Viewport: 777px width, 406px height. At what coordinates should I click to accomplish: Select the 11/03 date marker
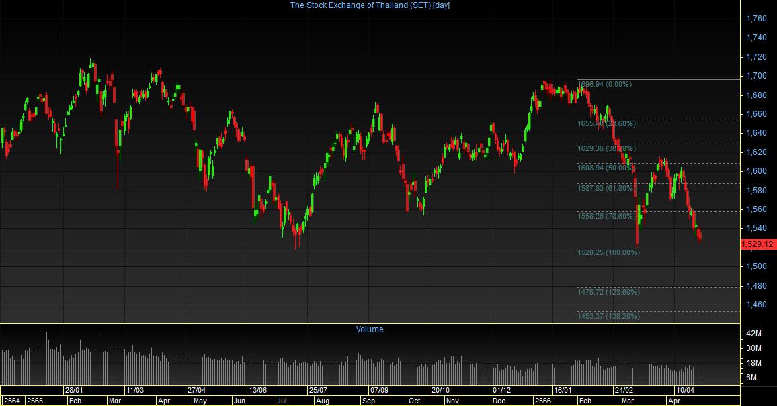tap(135, 390)
